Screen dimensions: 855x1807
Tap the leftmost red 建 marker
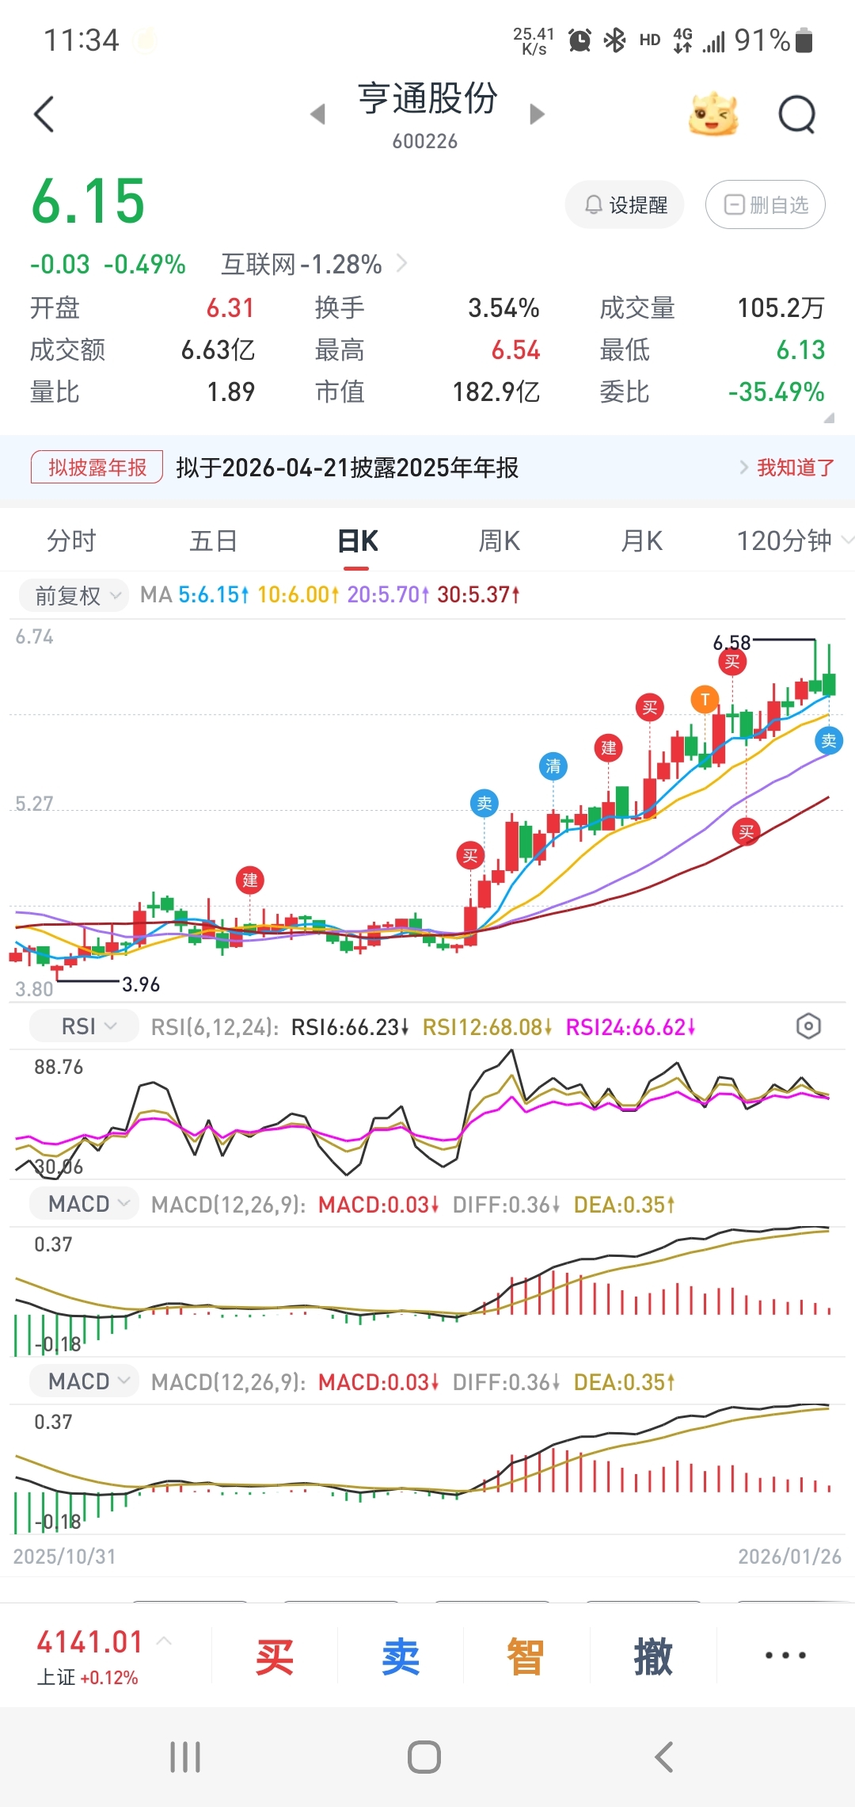pyautogui.click(x=250, y=880)
